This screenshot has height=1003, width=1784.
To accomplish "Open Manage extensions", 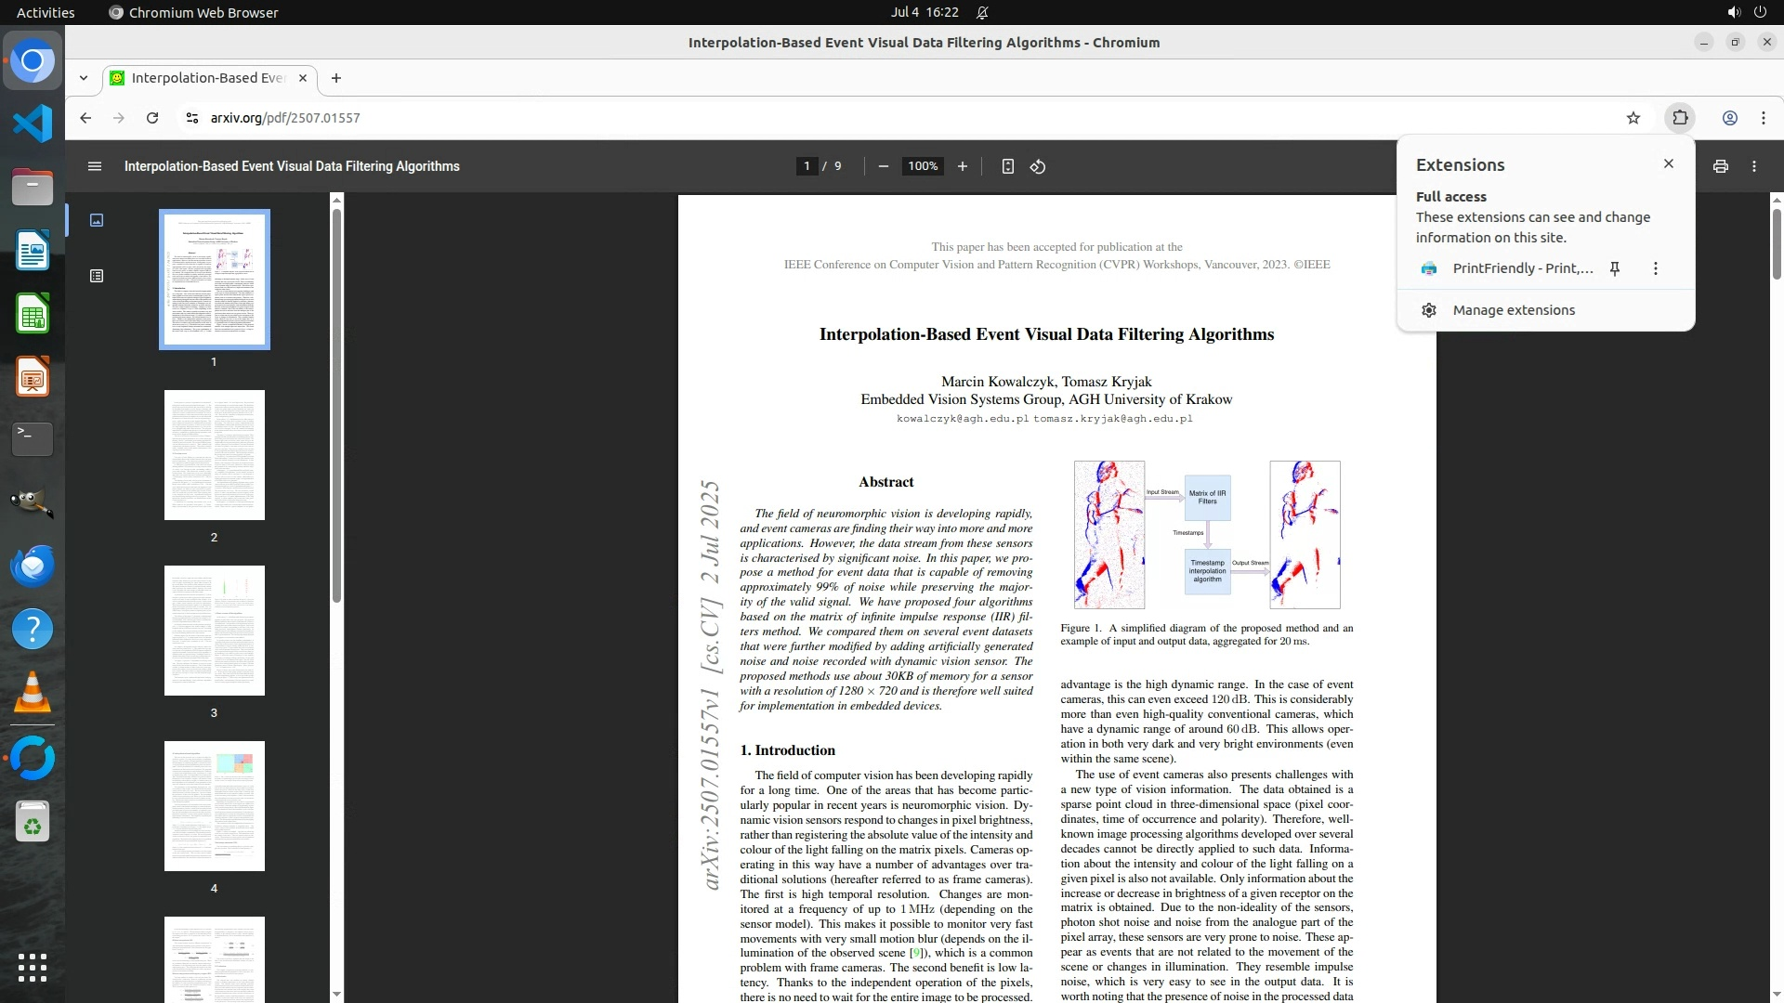I will tap(1514, 310).
